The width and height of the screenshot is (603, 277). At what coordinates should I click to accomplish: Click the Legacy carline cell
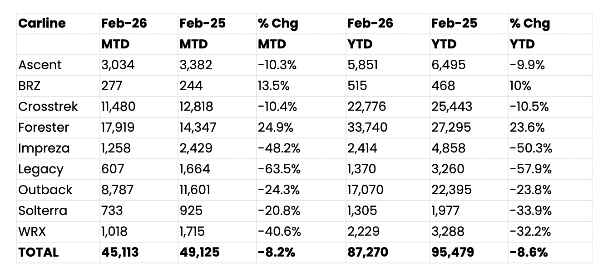tap(41, 169)
